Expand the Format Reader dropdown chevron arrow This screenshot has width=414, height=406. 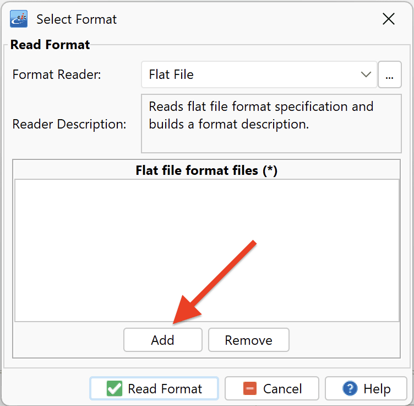click(366, 74)
